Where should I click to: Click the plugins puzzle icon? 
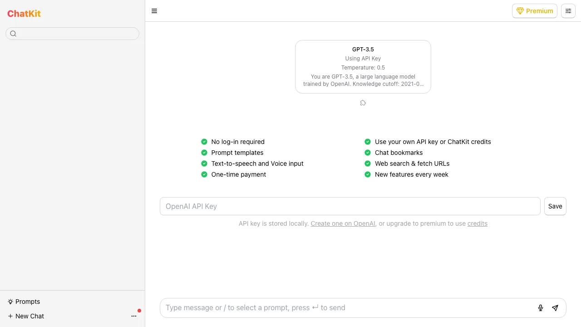(x=363, y=103)
